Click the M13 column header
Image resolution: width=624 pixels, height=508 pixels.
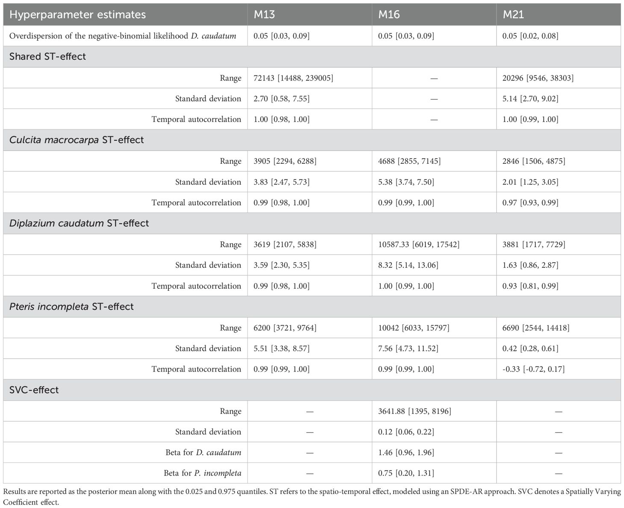click(265, 15)
